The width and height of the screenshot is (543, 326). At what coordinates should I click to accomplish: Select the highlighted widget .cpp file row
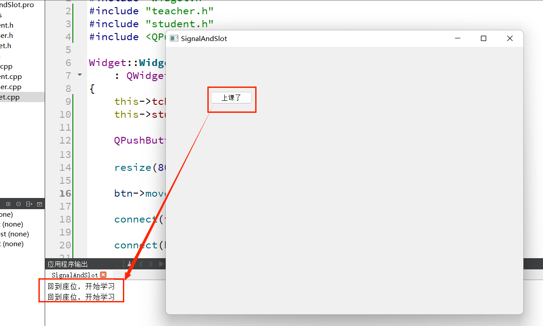(x=22, y=97)
